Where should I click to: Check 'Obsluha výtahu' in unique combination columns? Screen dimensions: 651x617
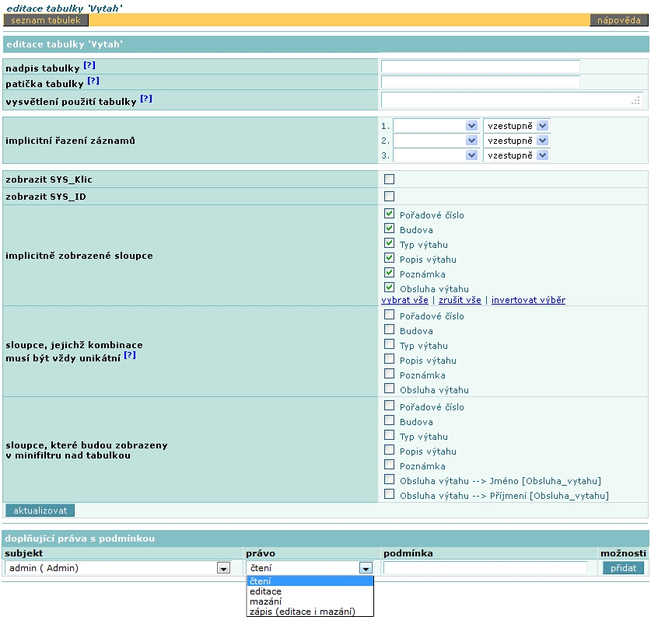coord(389,389)
